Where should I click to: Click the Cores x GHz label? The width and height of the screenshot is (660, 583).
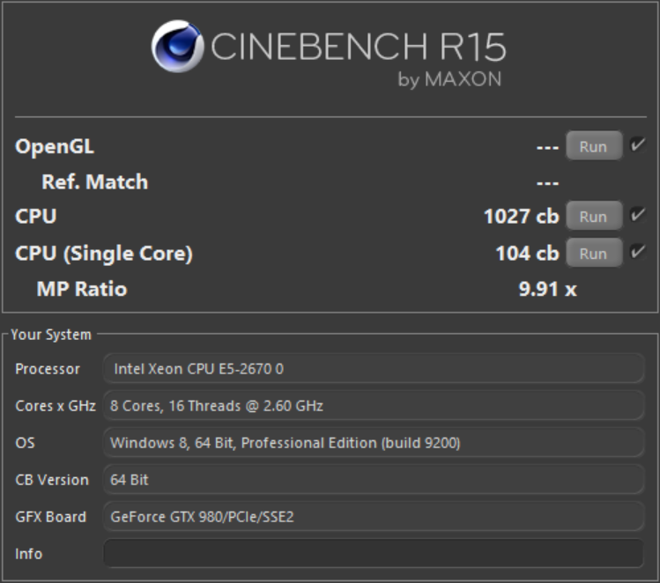coord(56,406)
